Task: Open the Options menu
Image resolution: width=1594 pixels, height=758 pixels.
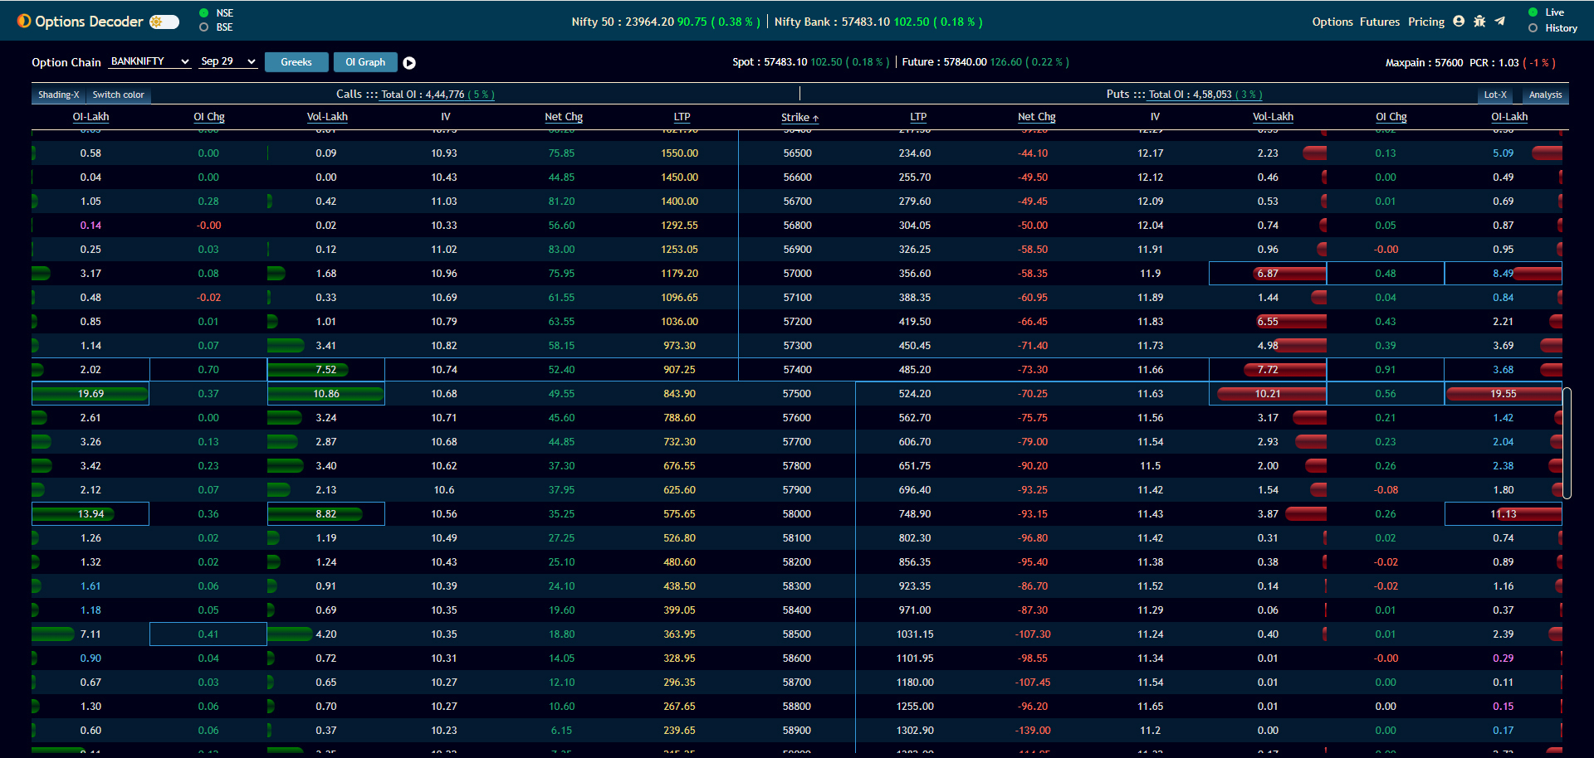Action: pyautogui.click(x=1332, y=22)
